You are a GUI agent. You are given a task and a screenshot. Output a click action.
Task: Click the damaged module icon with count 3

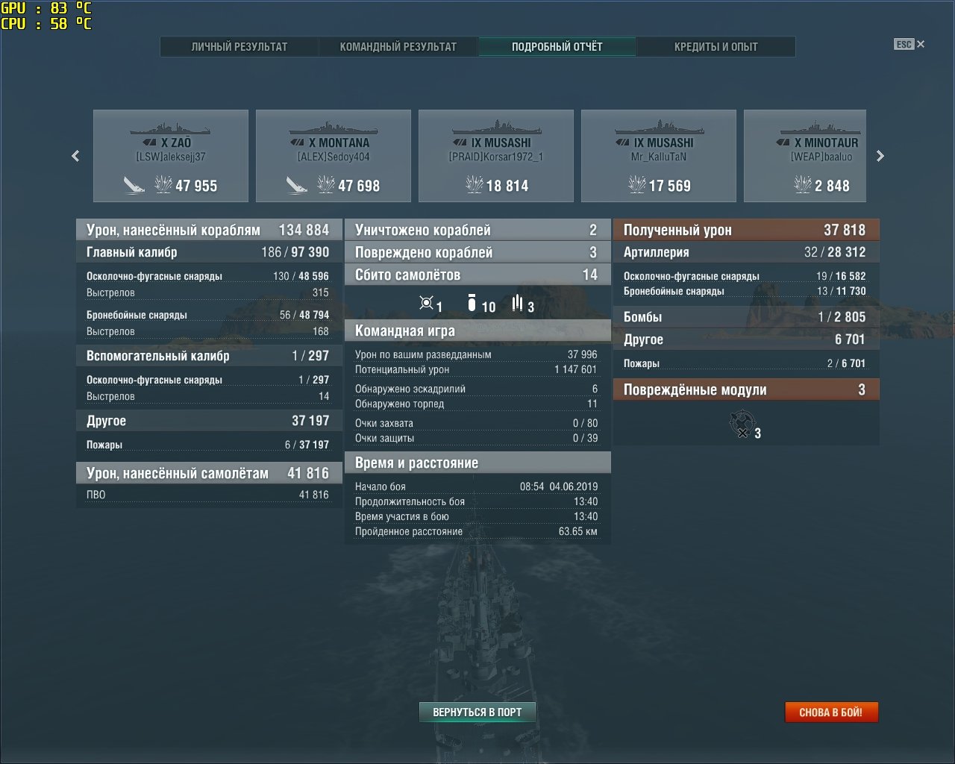point(742,424)
